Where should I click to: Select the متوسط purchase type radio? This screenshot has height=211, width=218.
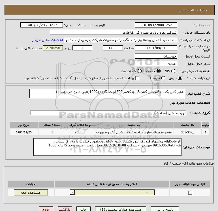pos(163,78)
